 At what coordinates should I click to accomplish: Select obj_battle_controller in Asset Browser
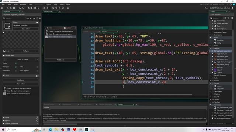(223, 51)
